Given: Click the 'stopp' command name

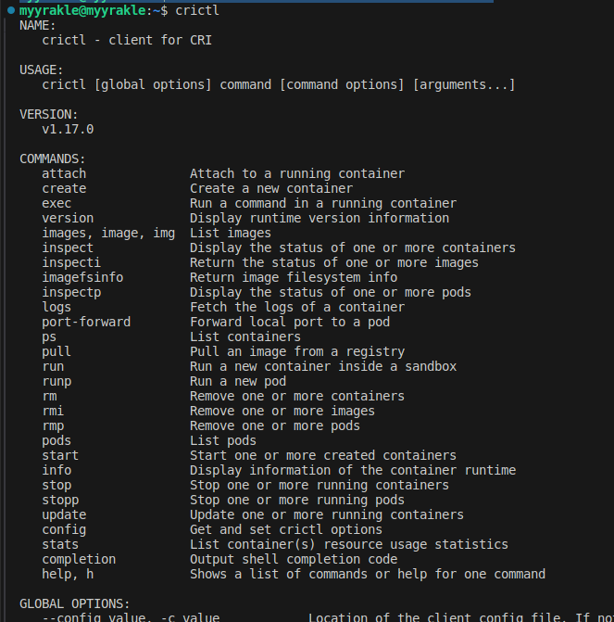Looking at the screenshot, I should pos(60,500).
